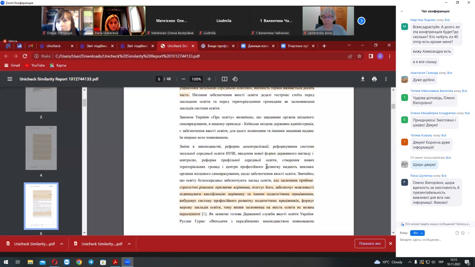
Task: Zoom in the PDF with plus button
Action: point(209,79)
